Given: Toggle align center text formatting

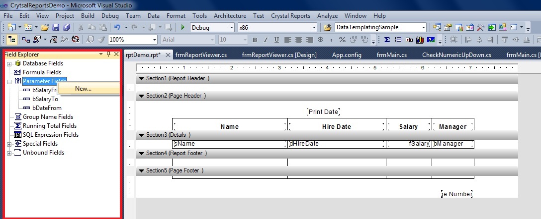Looking at the screenshot, I should 299,40.
